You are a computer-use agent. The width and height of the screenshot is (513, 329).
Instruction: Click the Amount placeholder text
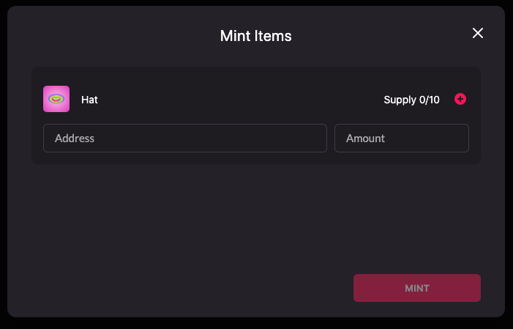click(x=365, y=138)
